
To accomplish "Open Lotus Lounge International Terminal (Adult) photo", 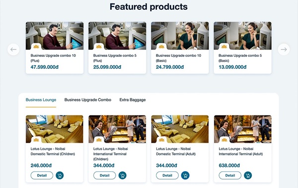I will tap(243, 129).
